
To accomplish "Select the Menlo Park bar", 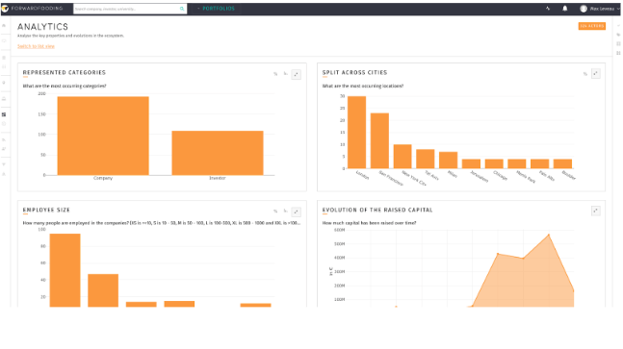I will point(517,163).
